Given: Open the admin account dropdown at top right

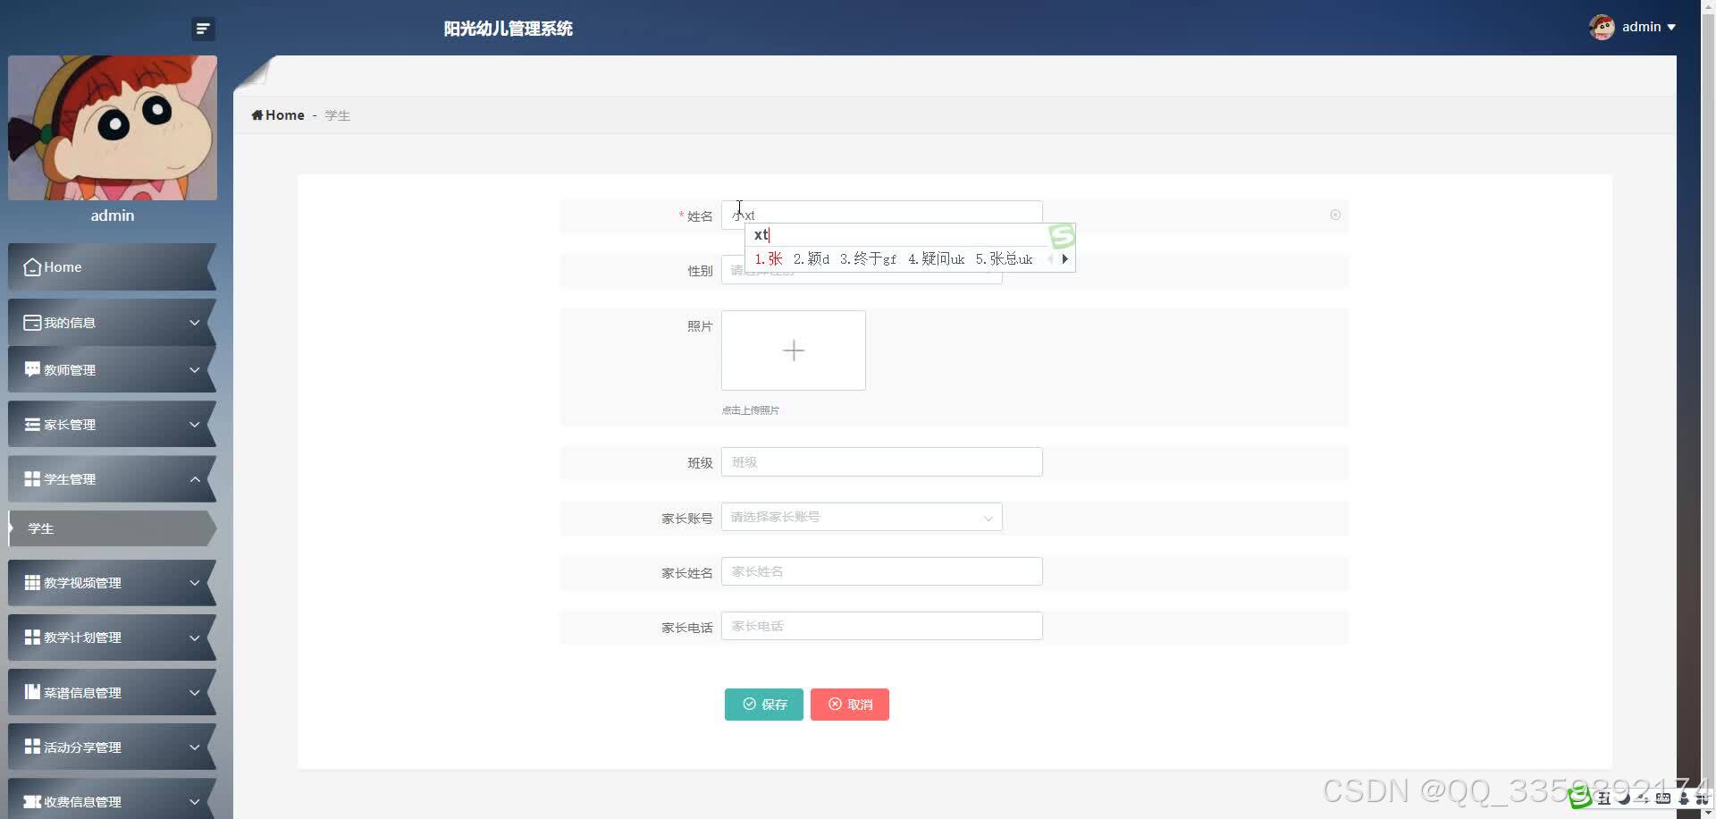Looking at the screenshot, I should pos(1644,26).
